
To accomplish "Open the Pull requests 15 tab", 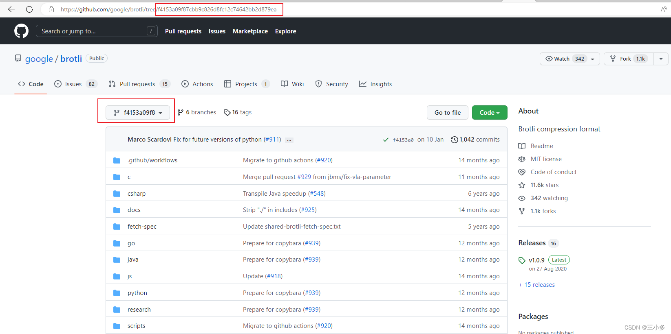I will click(139, 84).
